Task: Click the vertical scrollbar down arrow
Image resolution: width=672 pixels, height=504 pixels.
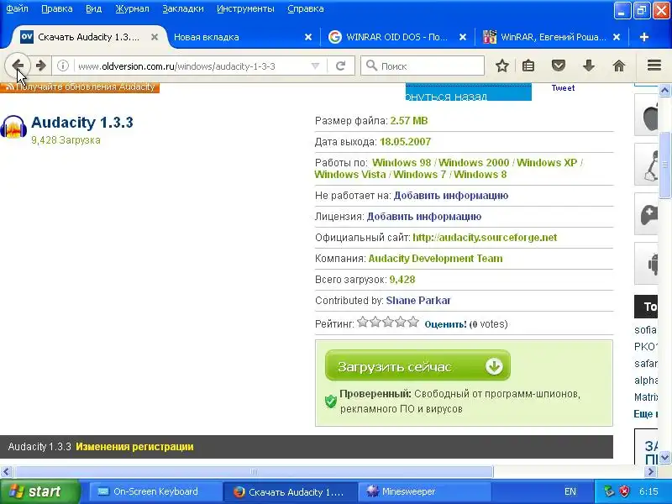Action: (x=664, y=457)
